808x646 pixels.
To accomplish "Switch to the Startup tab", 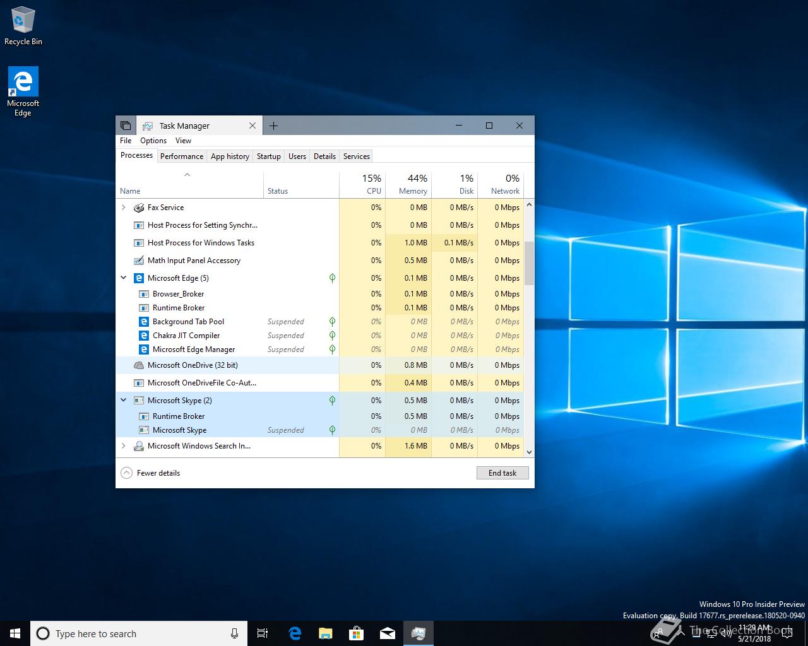I will [269, 156].
